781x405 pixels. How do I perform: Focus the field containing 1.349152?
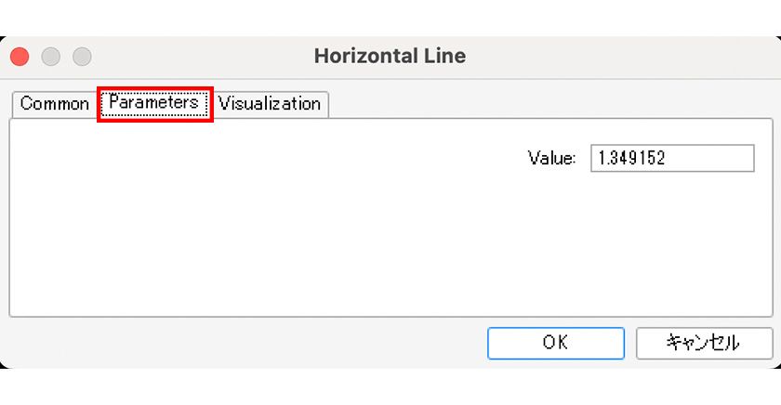pos(671,158)
